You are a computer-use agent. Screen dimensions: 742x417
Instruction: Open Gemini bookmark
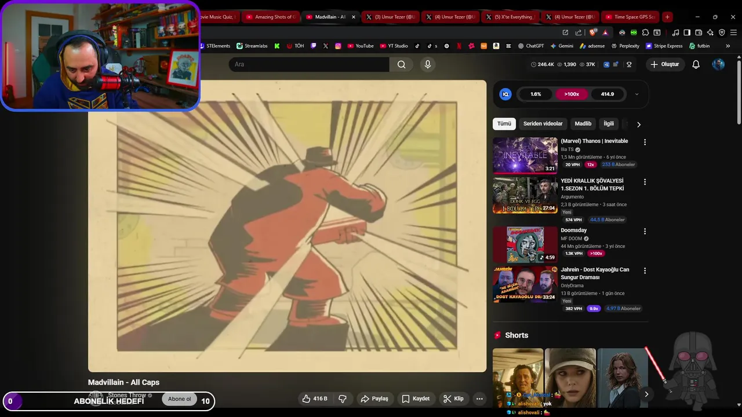click(x=562, y=46)
